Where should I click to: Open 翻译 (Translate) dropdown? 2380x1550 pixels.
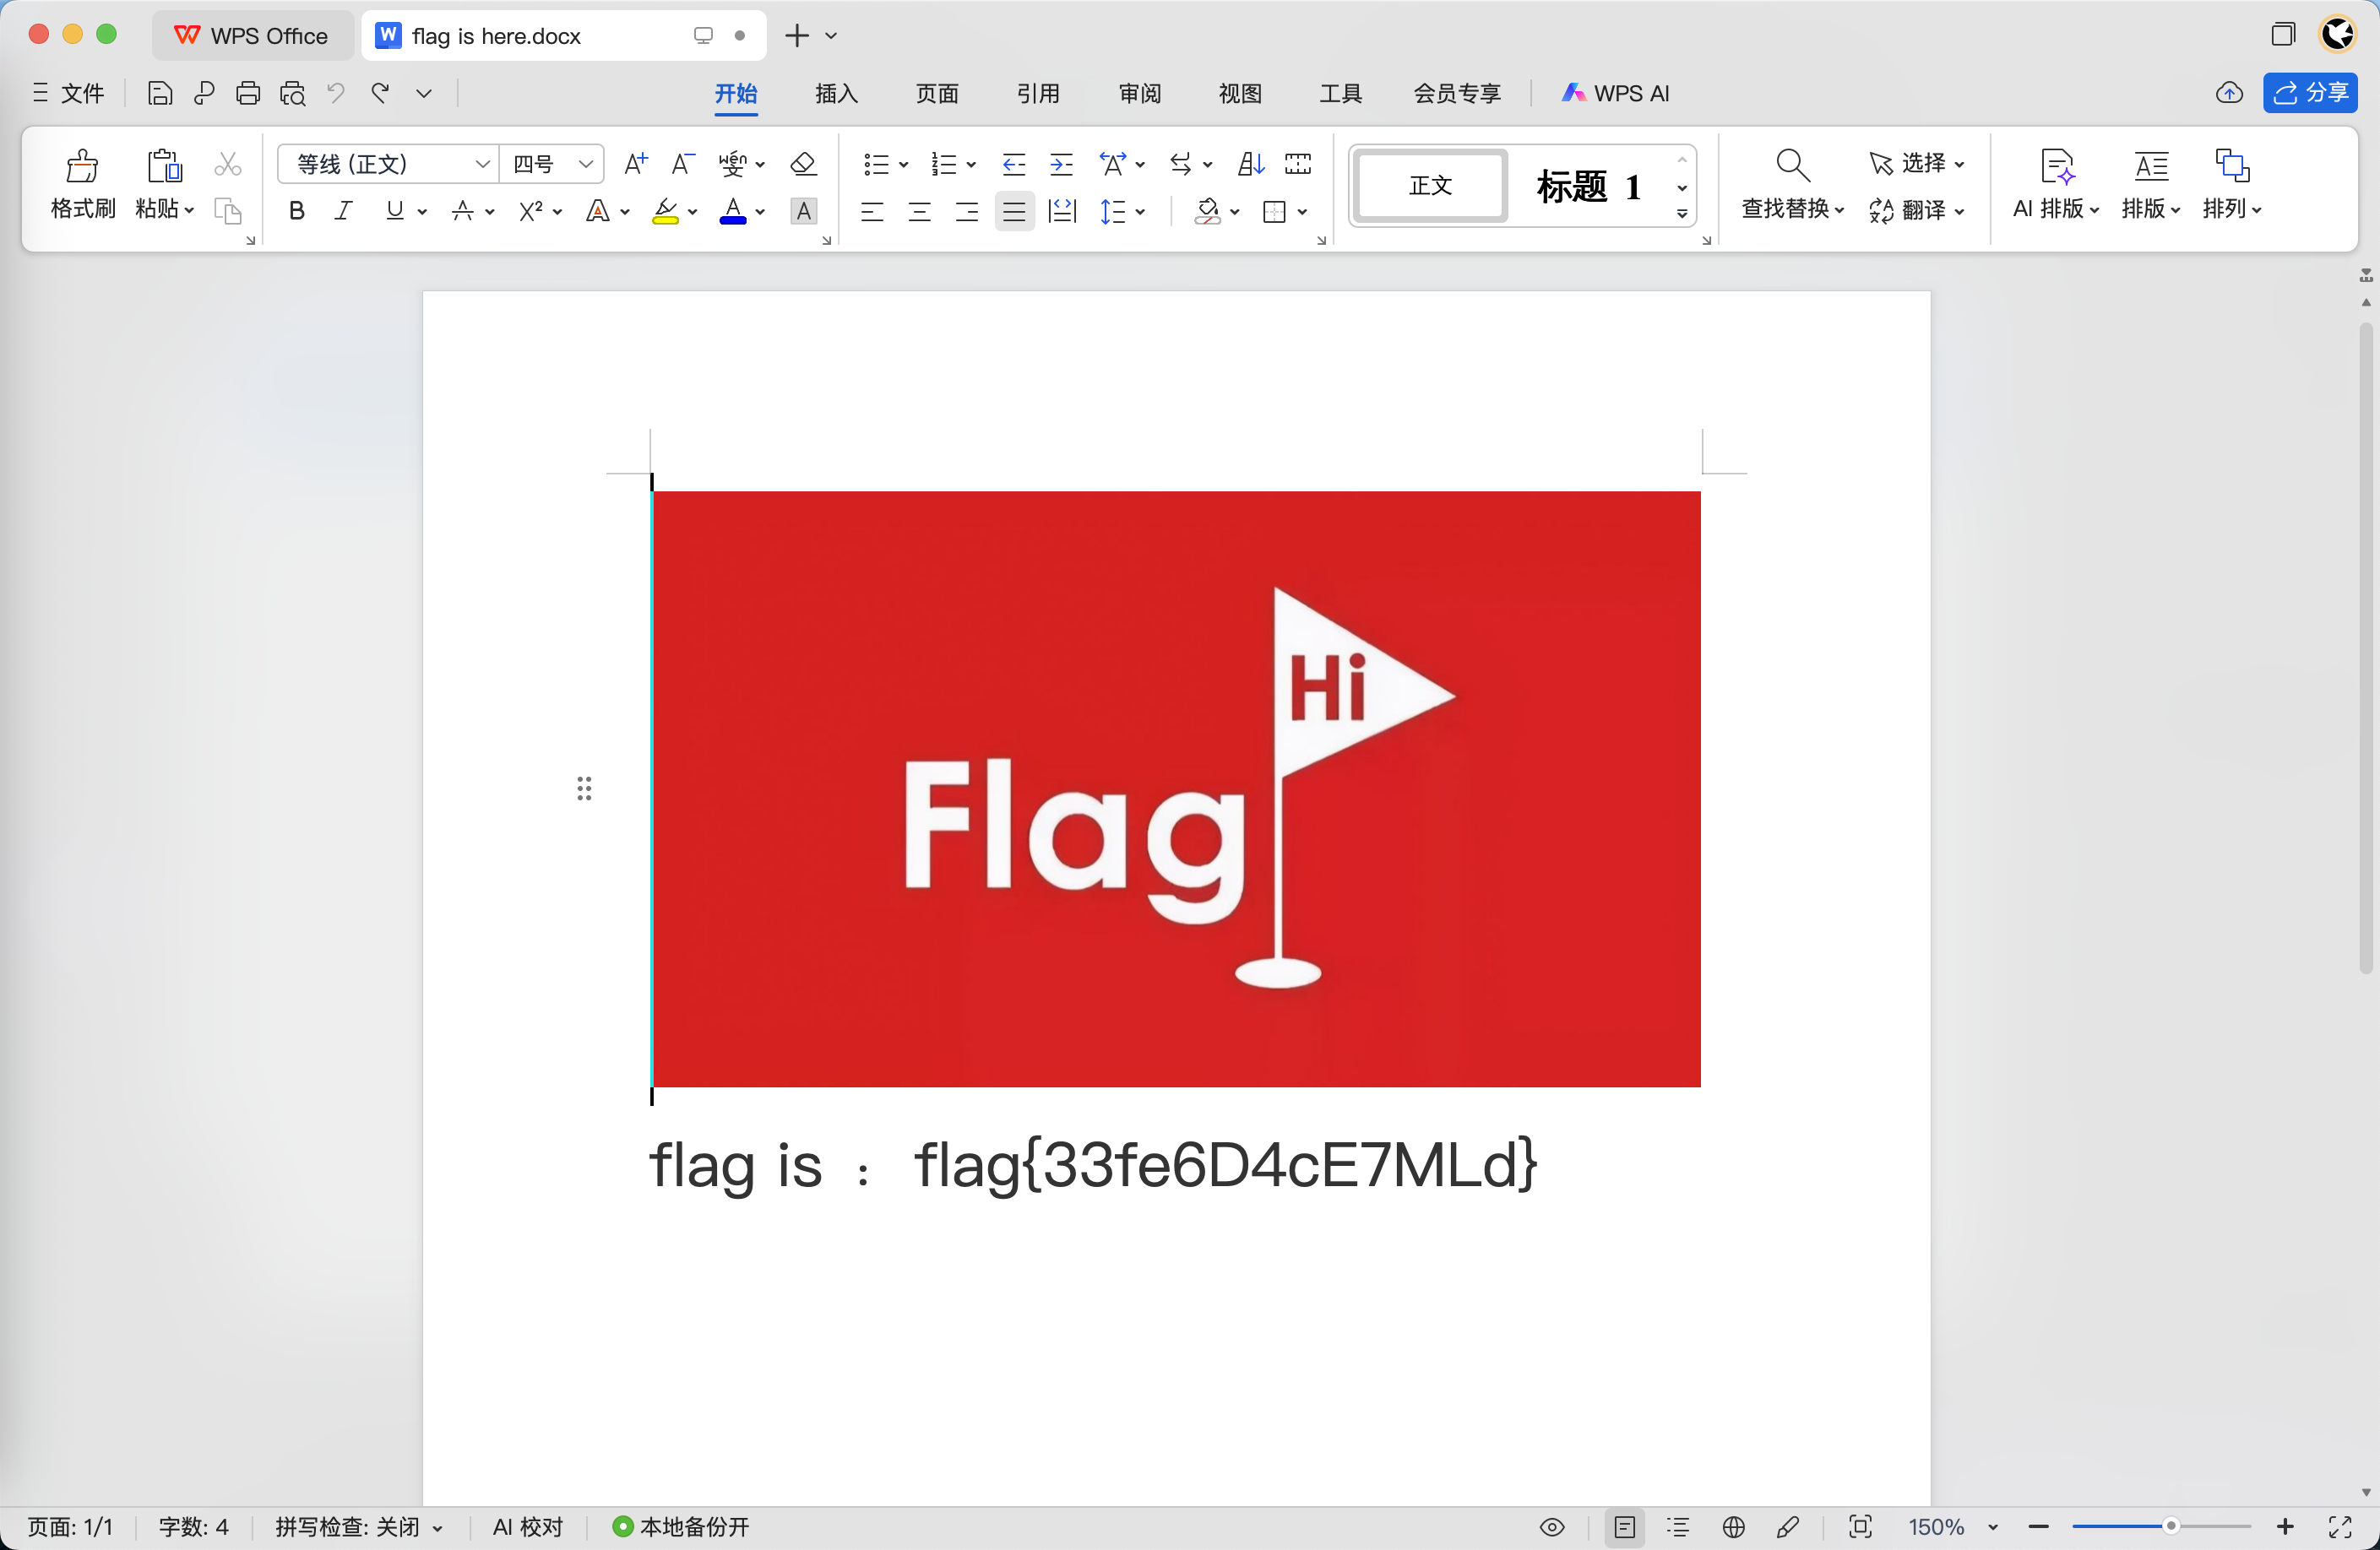tap(1916, 210)
